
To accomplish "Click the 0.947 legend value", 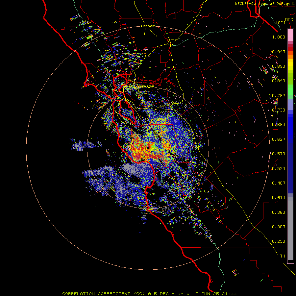I will tap(279, 52).
